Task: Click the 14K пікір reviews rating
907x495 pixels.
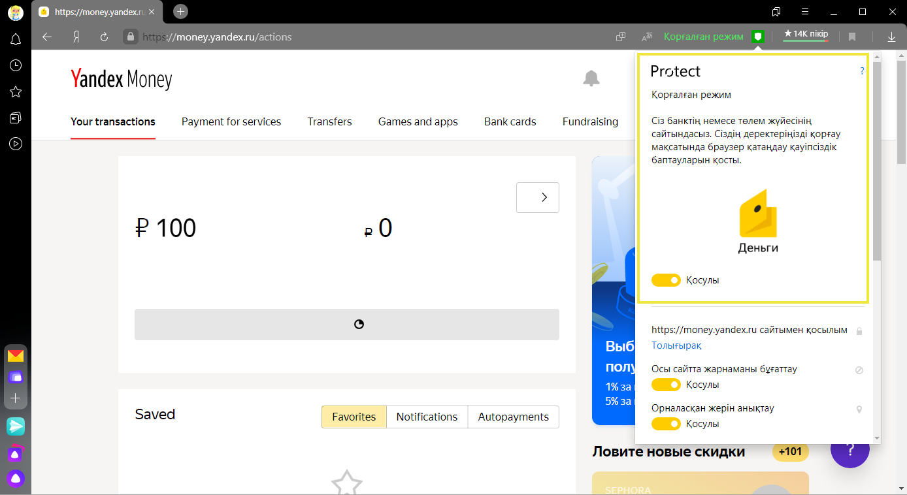Action: click(806, 34)
